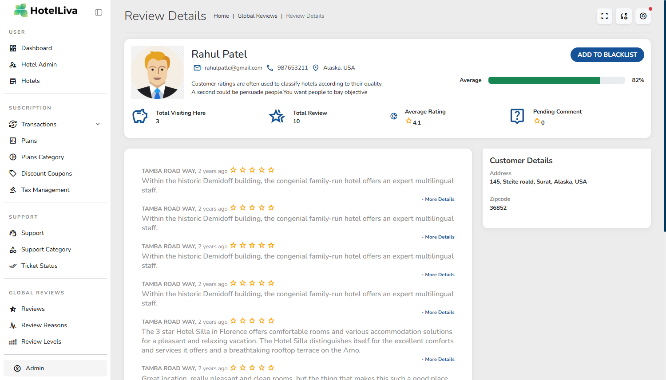This screenshot has height=380, width=666.
Task: Click the Total Review star icon
Action: (x=277, y=116)
